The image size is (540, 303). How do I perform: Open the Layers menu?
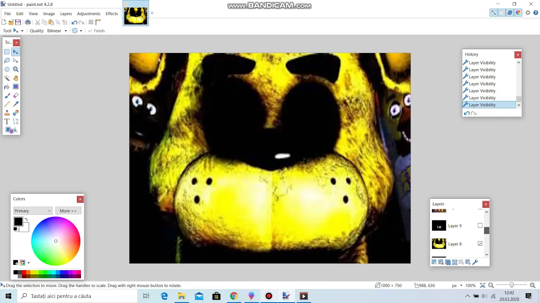(x=66, y=13)
